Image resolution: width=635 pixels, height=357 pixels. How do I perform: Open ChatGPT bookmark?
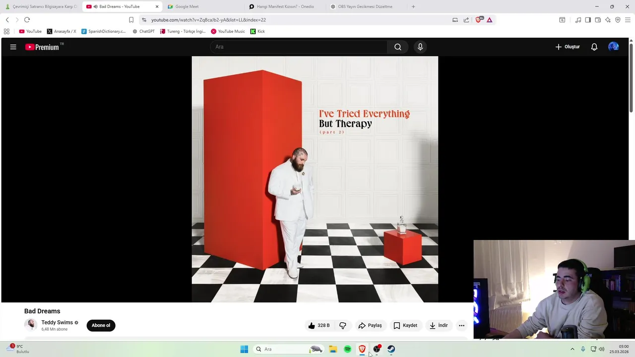(143, 31)
